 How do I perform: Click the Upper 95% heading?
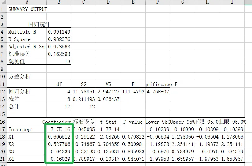click(x=182, y=122)
